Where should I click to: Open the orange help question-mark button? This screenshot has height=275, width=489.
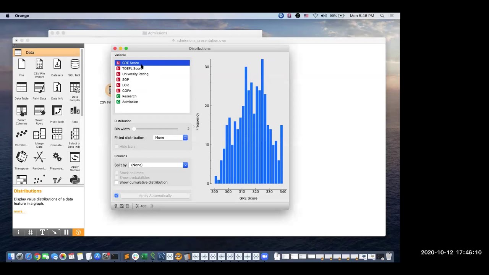pos(78,232)
